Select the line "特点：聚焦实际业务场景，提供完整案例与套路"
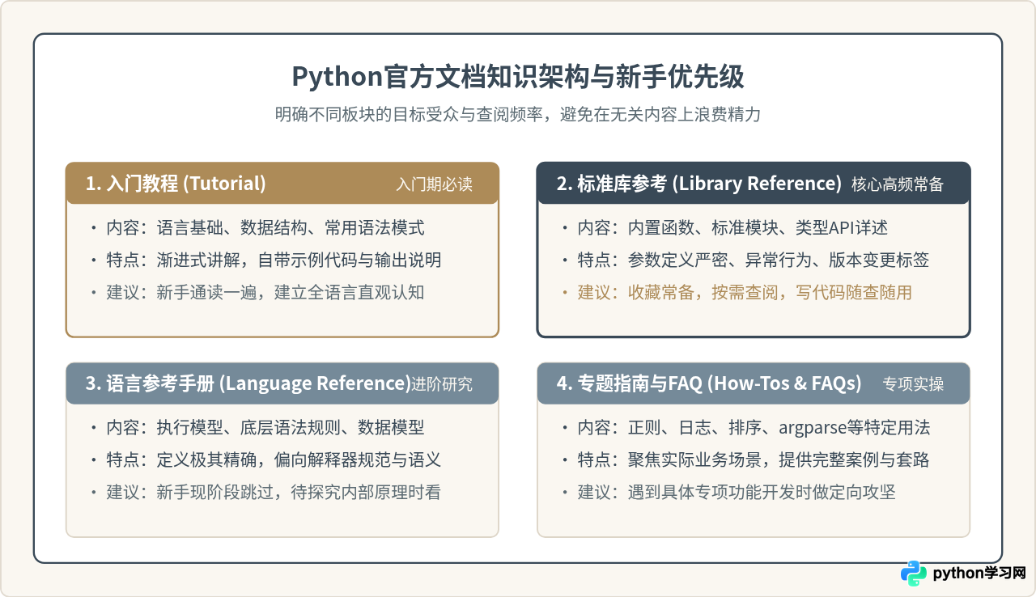The height and width of the screenshot is (597, 1036). [x=754, y=460]
